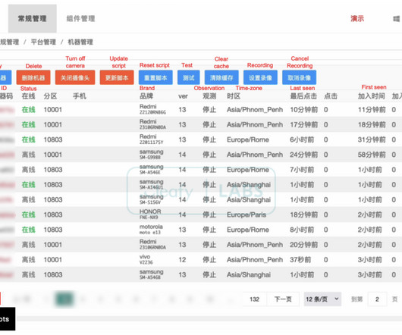Click the 取消录像 cancel recording button
Screen dimensions: 402x335
[x=299, y=77]
